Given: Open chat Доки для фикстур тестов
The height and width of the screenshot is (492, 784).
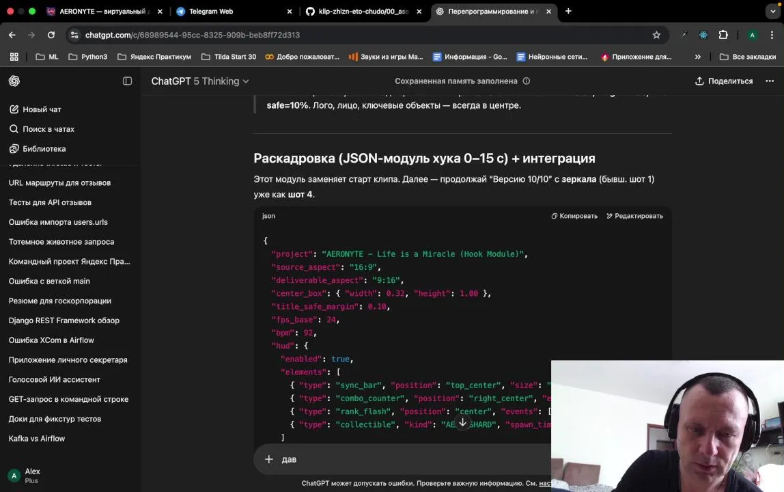Looking at the screenshot, I should pyautogui.click(x=55, y=419).
